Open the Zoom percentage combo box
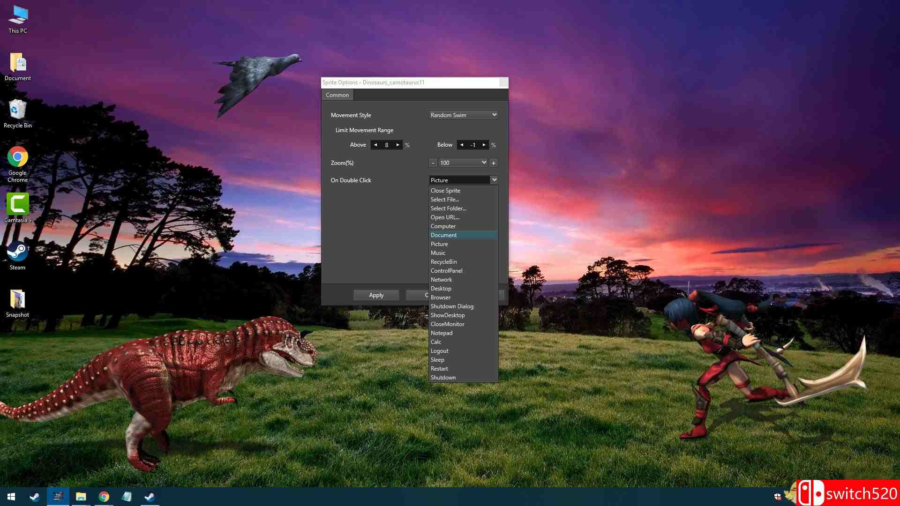Image resolution: width=900 pixels, height=506 pixels. point(484,163)
